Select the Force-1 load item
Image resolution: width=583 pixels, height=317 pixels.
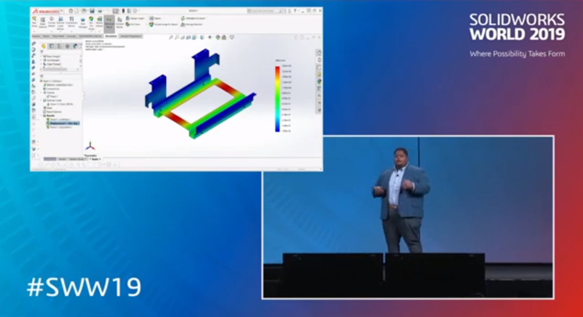point(59,104)
